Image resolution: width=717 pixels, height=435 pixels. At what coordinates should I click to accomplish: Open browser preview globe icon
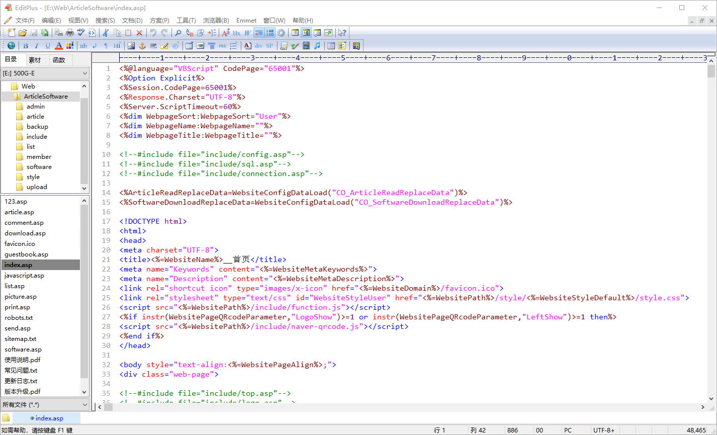pos(11,46)
